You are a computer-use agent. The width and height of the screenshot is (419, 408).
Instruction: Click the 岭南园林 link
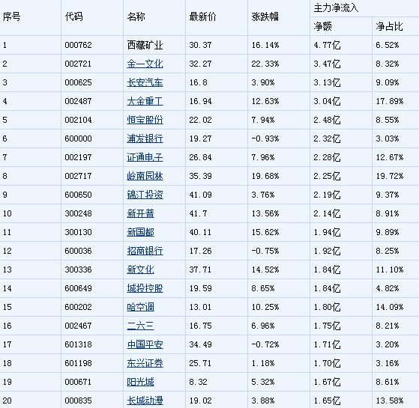coord(145,176)
